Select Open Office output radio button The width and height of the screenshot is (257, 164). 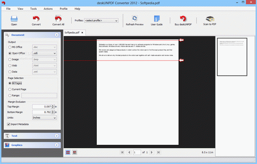pyautogui.click(x=10, y=53)
